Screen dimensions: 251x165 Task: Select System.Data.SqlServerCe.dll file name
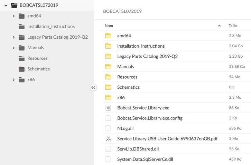click(x=145, y=159)
